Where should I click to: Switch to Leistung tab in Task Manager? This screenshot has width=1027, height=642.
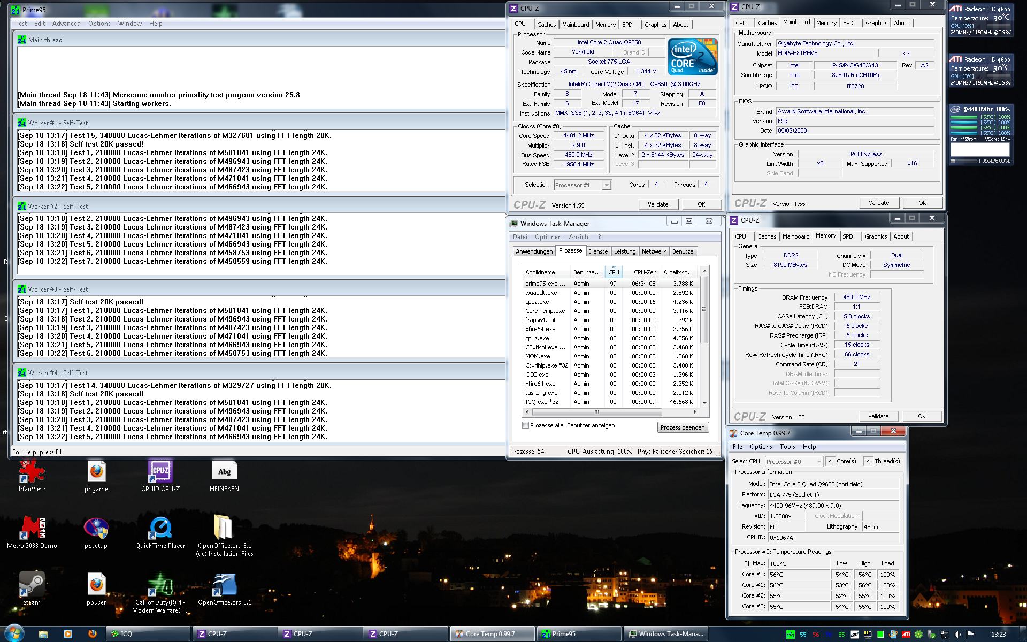coord(625,251)
